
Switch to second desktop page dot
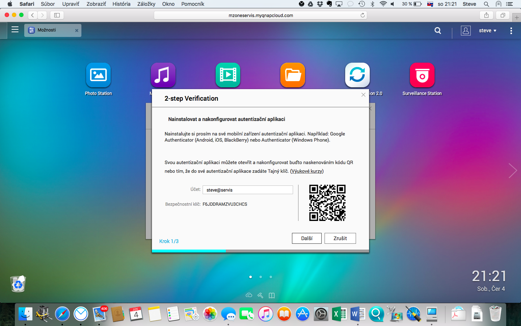coord(260,277)
